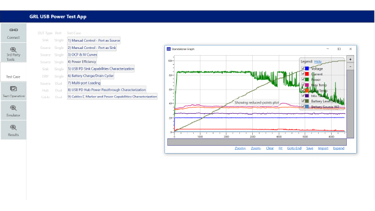Click the 'Test Case' column header text

(x=74, y=33)
